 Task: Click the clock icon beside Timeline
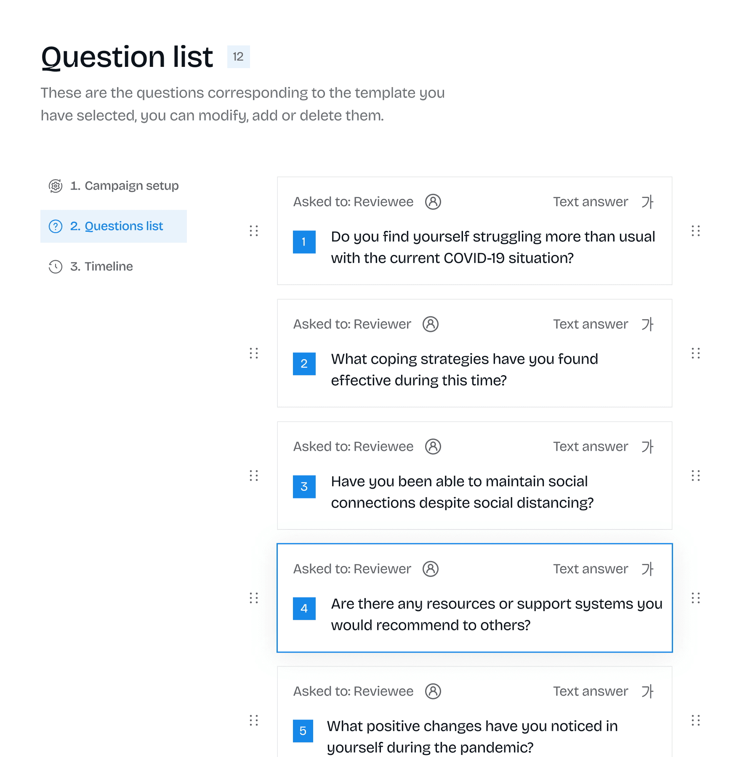55,267
